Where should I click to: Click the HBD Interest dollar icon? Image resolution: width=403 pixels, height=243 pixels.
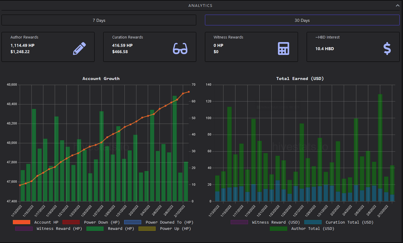click(x=387, y=48)
